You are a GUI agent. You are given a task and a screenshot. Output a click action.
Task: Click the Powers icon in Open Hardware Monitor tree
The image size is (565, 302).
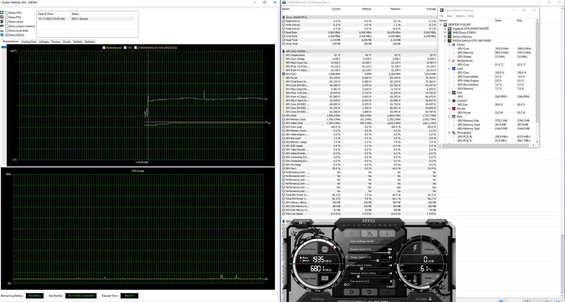point(454,109)
